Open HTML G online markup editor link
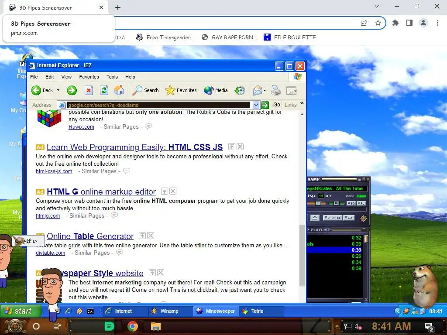 click(x=101, y=191)
